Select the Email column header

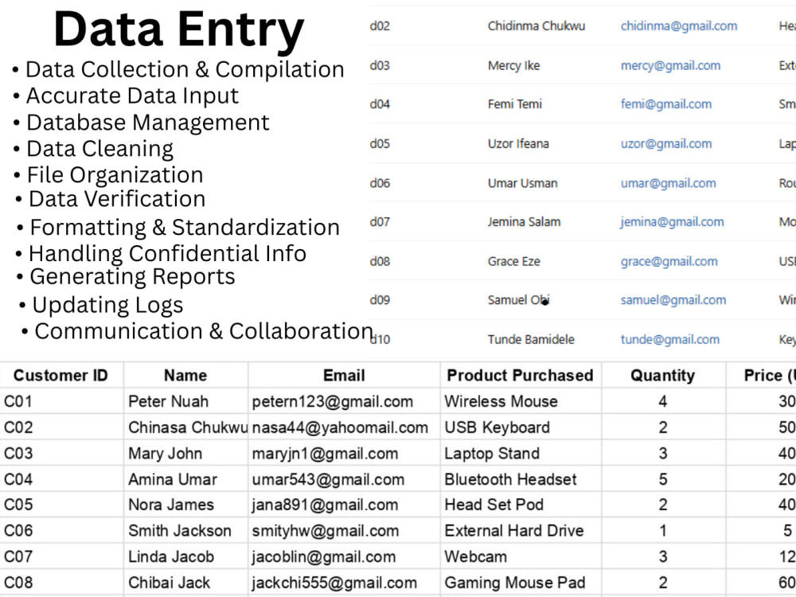(344, 375)
